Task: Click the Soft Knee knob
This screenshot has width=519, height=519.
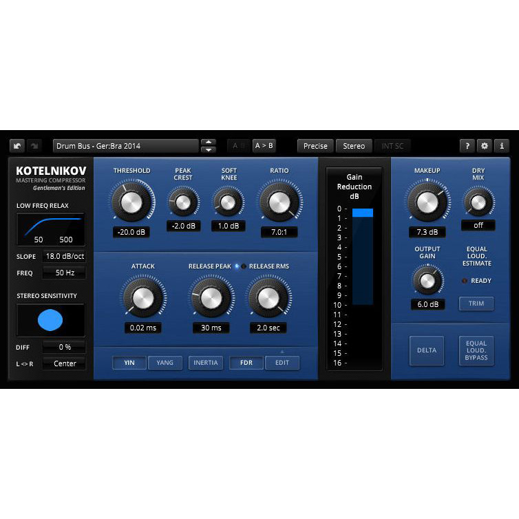Action: tap(229, 202)
